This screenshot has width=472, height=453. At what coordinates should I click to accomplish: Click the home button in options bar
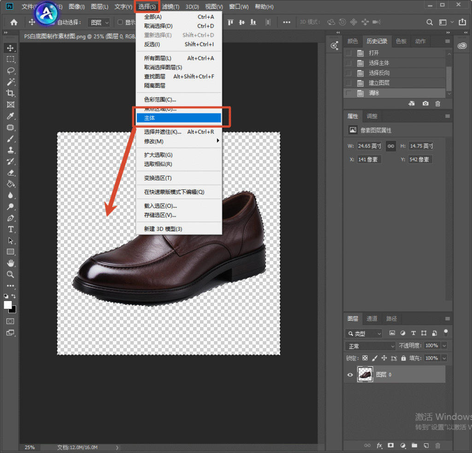[14, 22]
